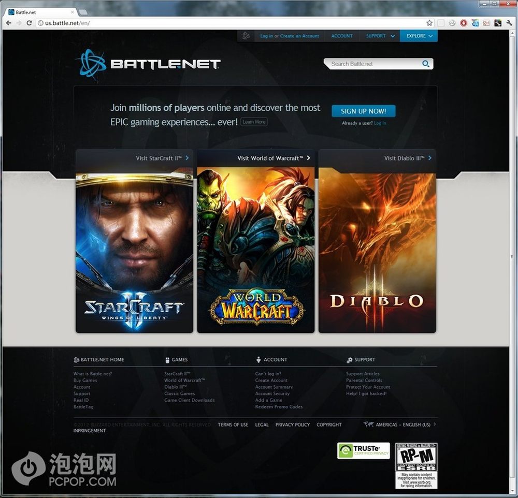Click the TERMS OF USE footer link
This screenshot has width=518, height=498.
point(233,424)
